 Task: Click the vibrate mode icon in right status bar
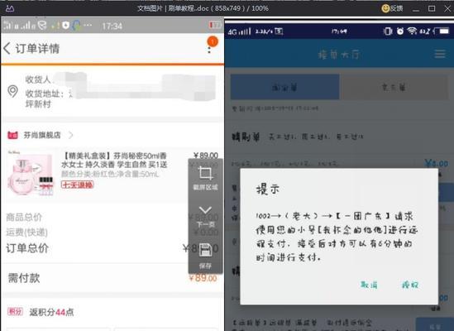(388, 31)
